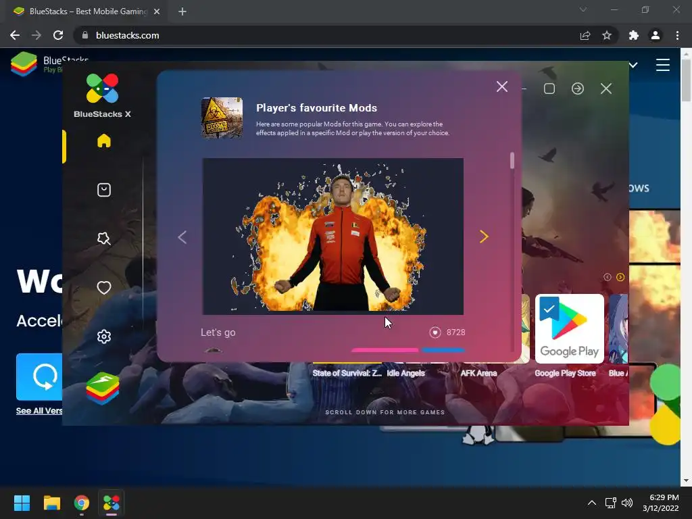This screenshot has width=692, height=519.
Task: Select the State of Survival game label
Action: point(347,373)
